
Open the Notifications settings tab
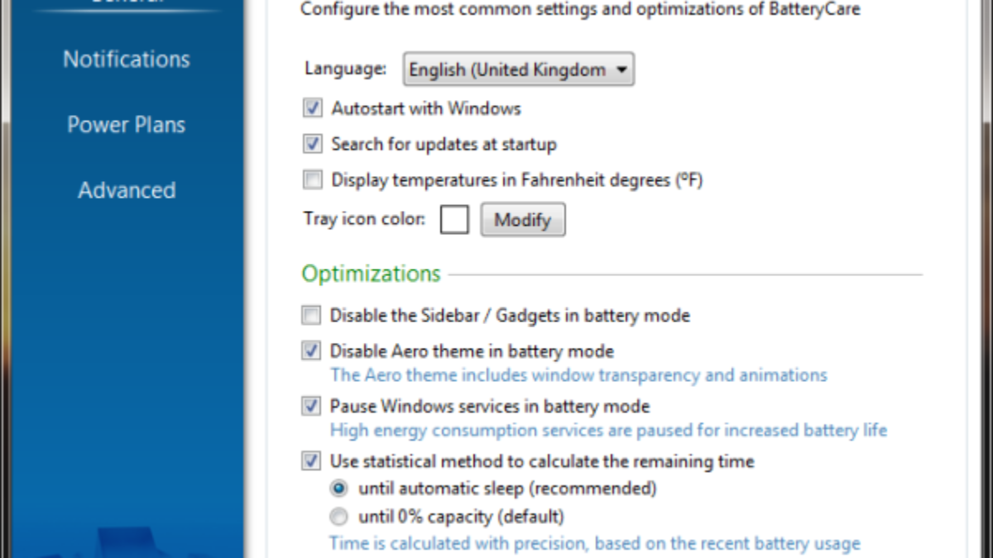127,60
